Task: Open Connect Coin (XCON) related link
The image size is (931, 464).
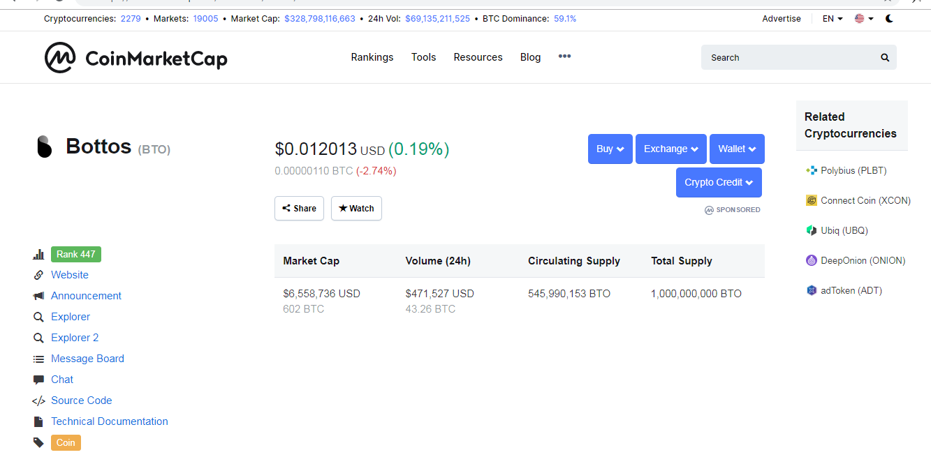Action: 865,200
